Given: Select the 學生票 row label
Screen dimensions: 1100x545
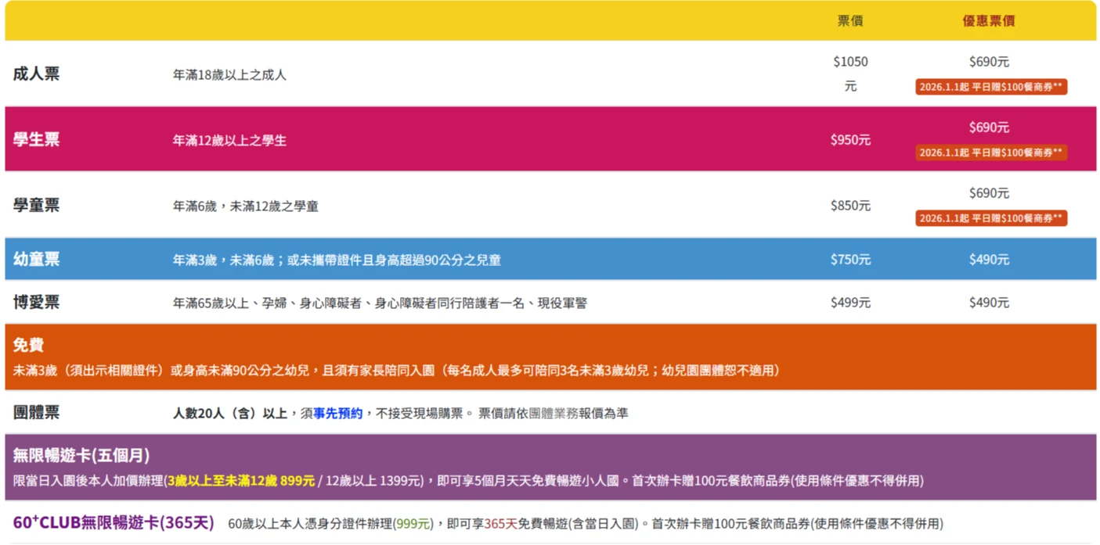Looking at the screenshot, I should coord(36,140).
